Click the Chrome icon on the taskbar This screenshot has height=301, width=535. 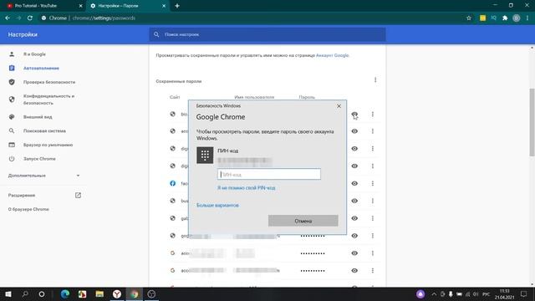tap(134, 293)
